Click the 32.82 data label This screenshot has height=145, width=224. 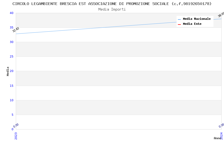point(16,30)
